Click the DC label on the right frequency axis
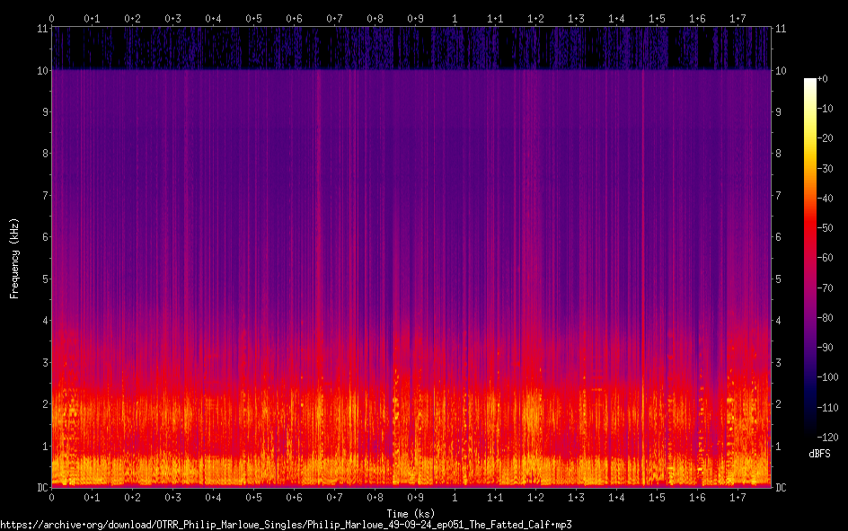The height and width of the screenshot is (531, 848). [x=781, y=488]
